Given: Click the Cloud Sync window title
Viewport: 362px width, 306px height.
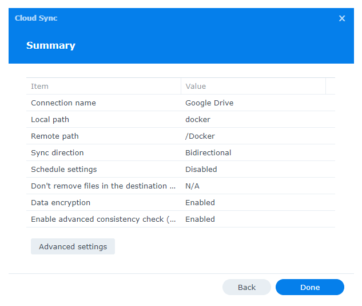Looking at the screenshot, I should click(x=36, y=18).
